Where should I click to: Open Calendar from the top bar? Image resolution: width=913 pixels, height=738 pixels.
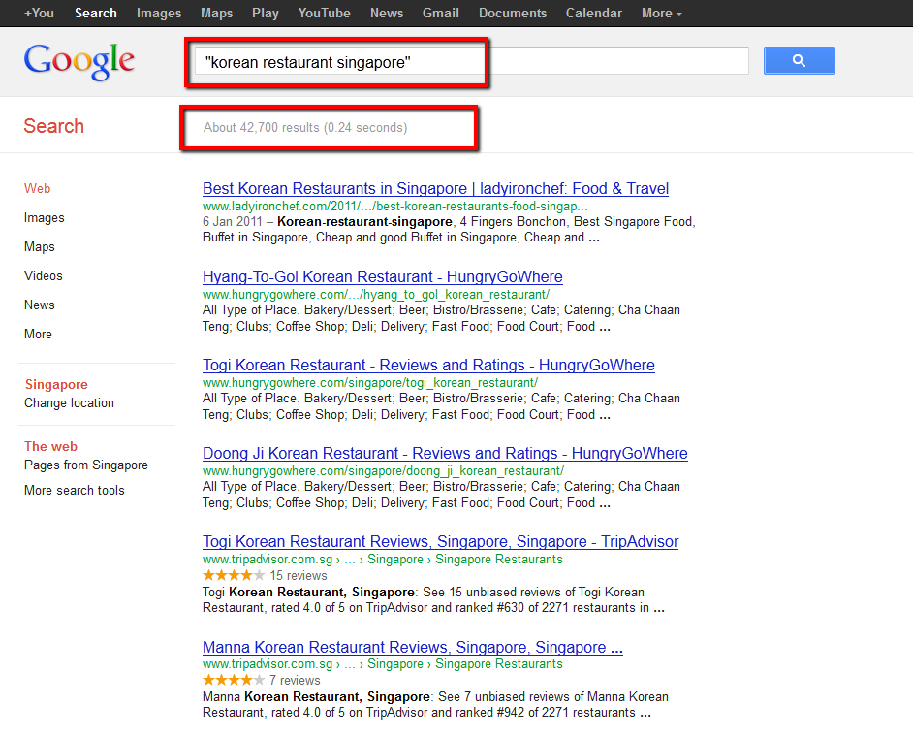(x=594, y=13)
